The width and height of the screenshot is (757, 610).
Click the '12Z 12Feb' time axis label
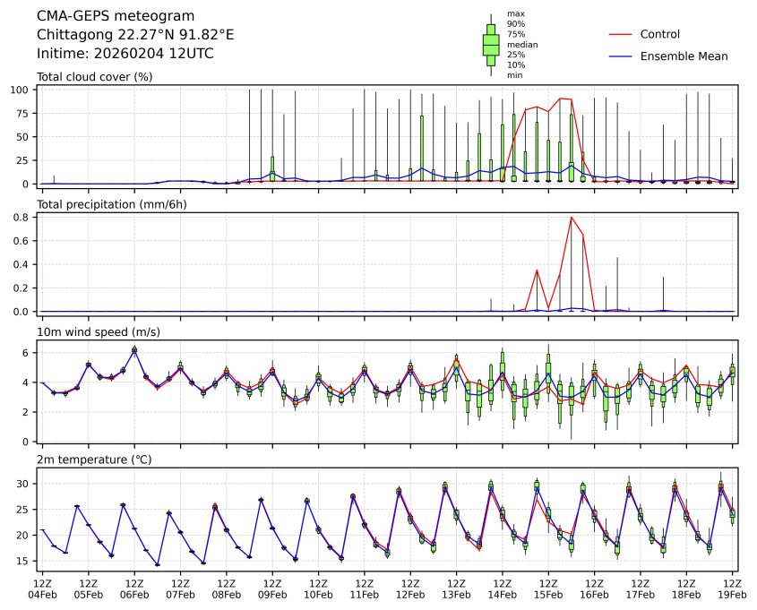point(409,588)
